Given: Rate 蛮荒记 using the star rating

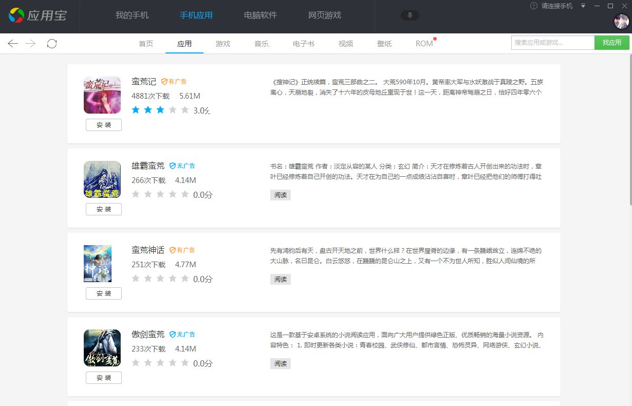Looking at the screenshot, I should point(160,110).
